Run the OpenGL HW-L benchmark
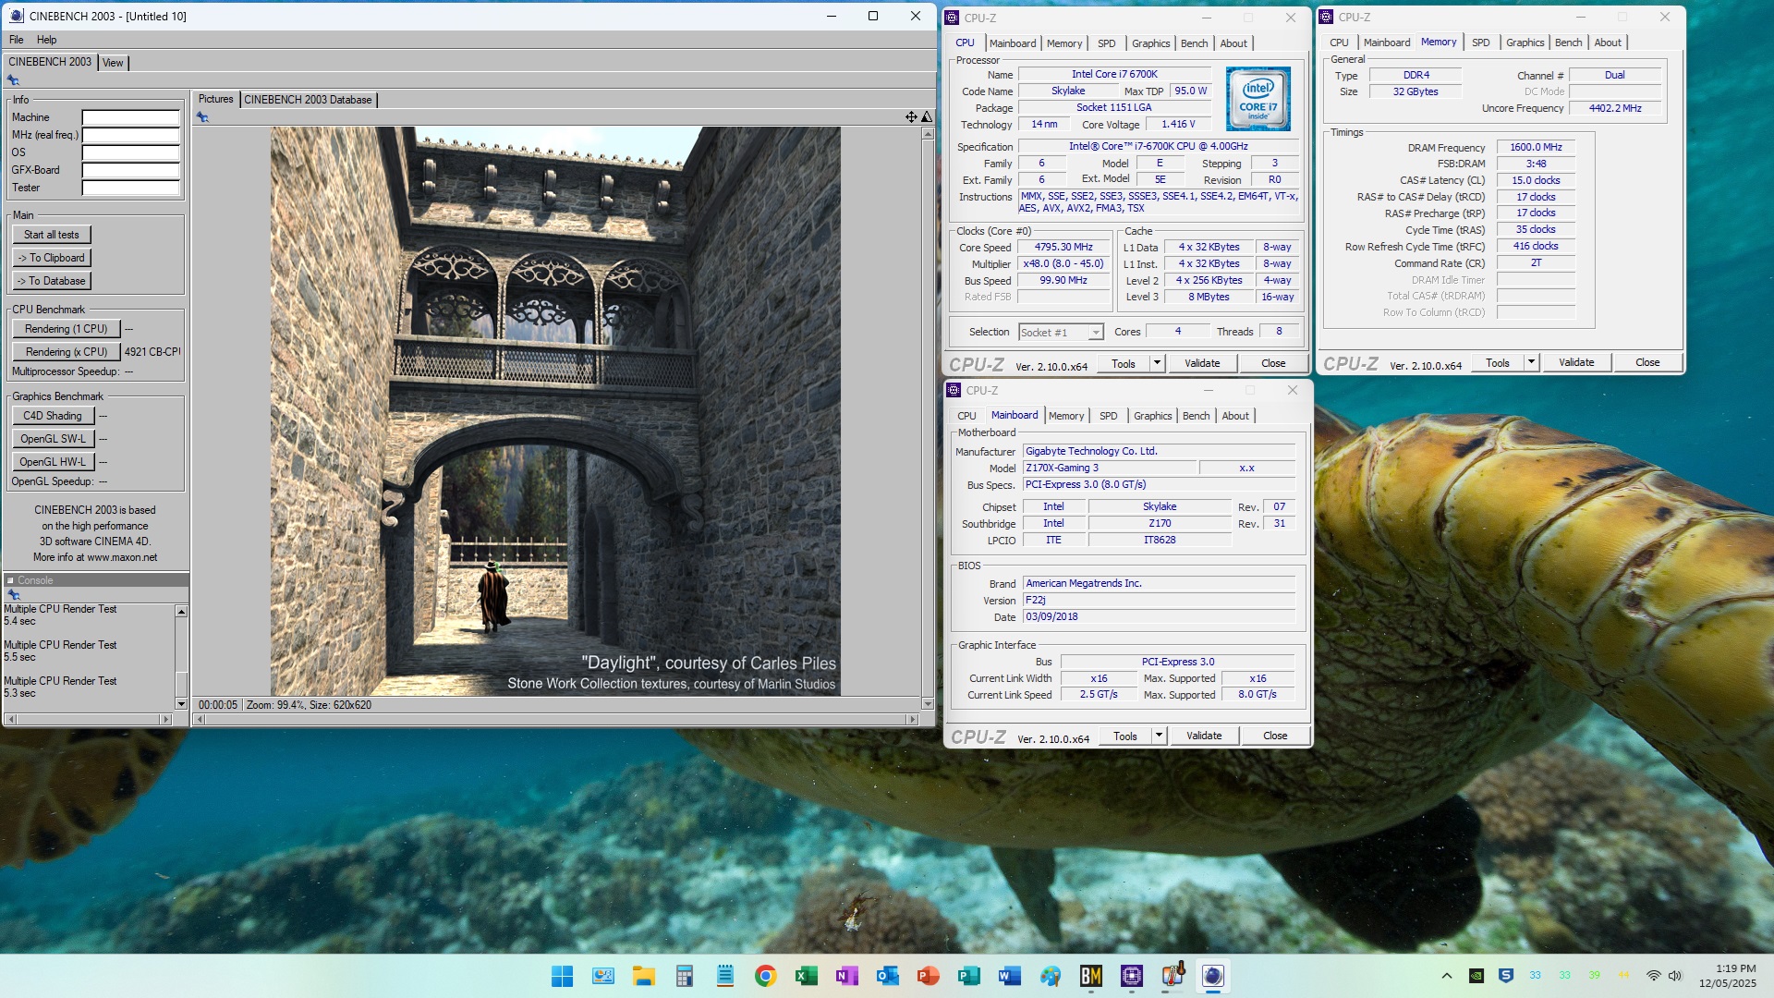The height and width of the screenshot is (998, 1774). click(53, 462)
